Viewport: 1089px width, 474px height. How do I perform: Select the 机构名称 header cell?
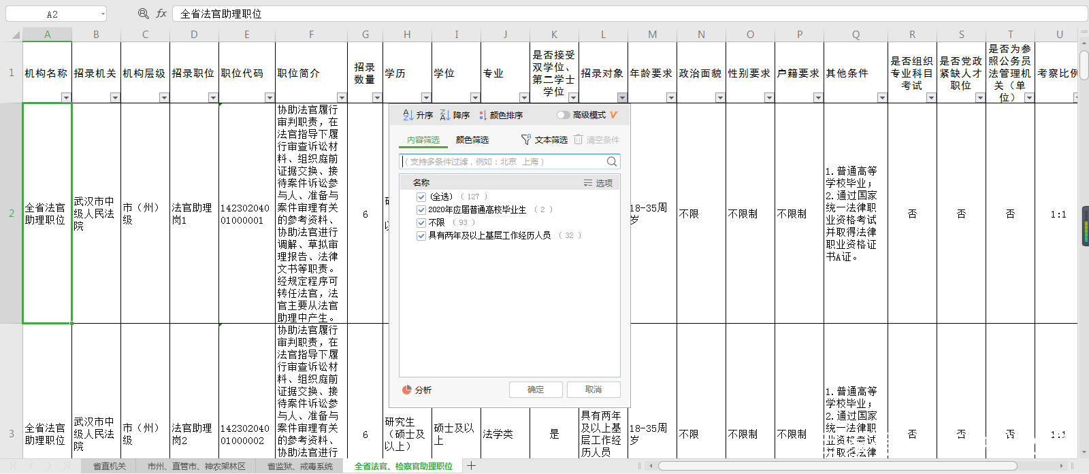point(47,72)
